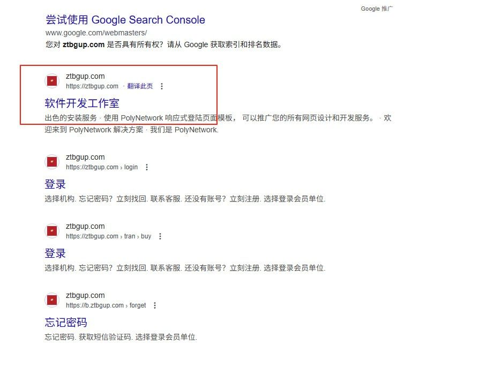479x374 pixels.
Task: Click favicon of the 软件开发工作室 result
Action: click(52, 81)
